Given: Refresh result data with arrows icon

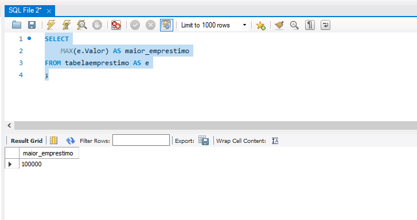Looking at the screenshot, I should click(x=70, y=141).
